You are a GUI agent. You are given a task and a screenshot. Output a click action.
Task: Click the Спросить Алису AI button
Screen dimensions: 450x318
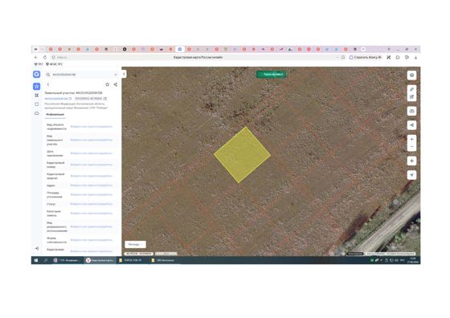coord(365,57)
